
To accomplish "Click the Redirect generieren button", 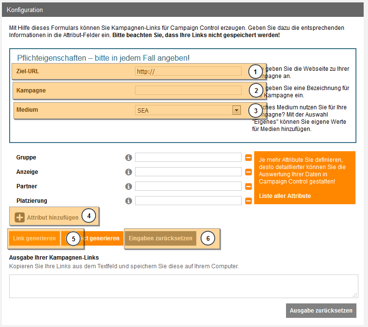I will click(x=92, y=238).
